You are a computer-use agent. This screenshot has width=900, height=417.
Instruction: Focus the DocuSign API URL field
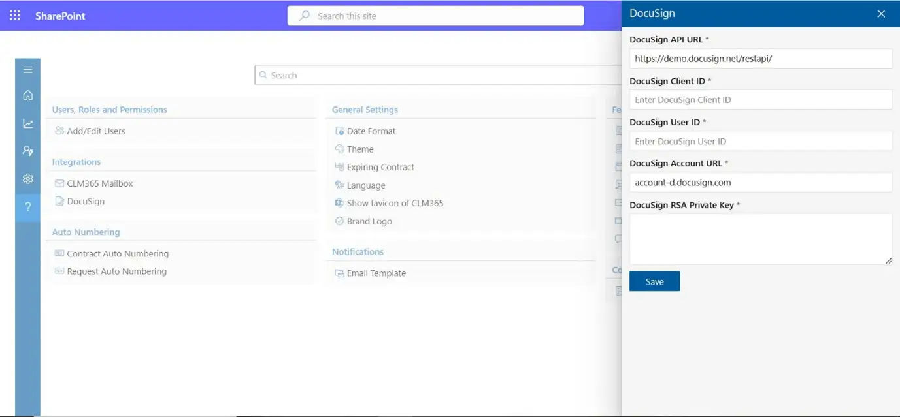[761, 58]
